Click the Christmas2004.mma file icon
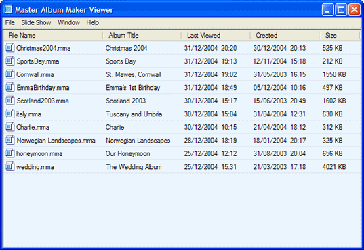364x250 pixels. (10, 48)
